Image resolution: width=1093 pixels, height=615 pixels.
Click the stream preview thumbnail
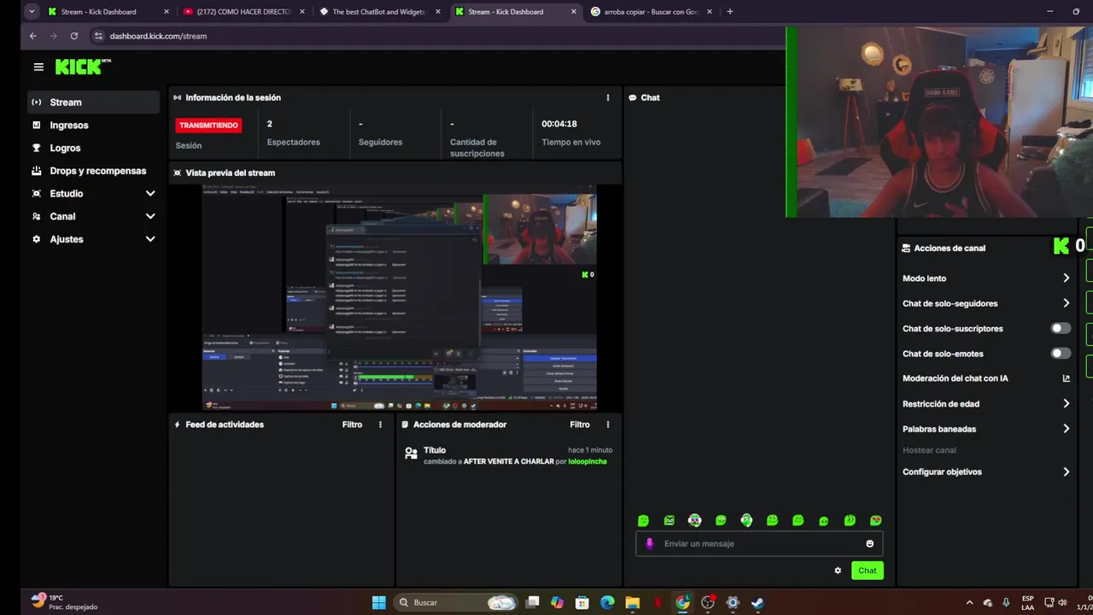(x=399, y=297)
